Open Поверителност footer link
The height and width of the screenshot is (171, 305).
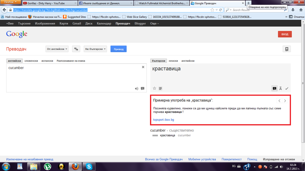point(232,159)
